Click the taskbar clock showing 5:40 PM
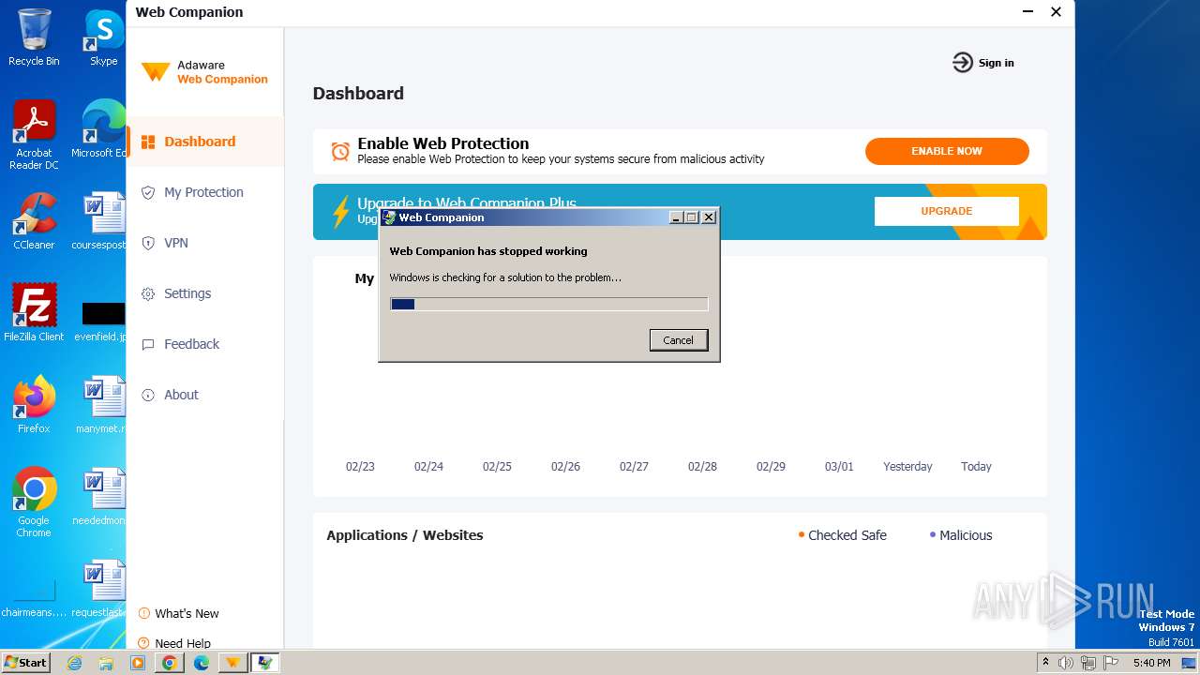 click(x=1151, y=663)
